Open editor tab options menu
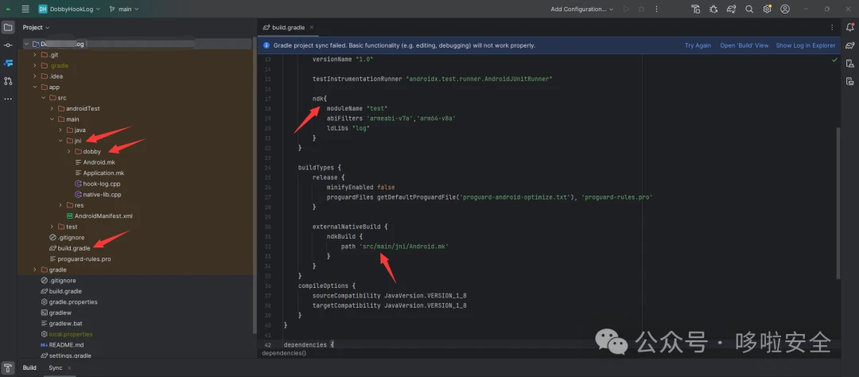 pyautogui.click(x=832, y=27)
